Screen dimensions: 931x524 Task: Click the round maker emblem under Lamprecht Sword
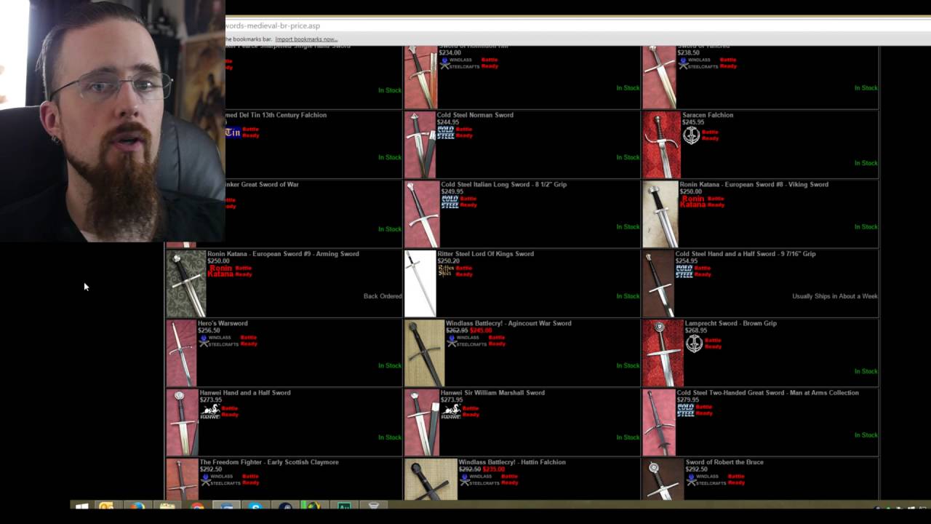[694, 344]
